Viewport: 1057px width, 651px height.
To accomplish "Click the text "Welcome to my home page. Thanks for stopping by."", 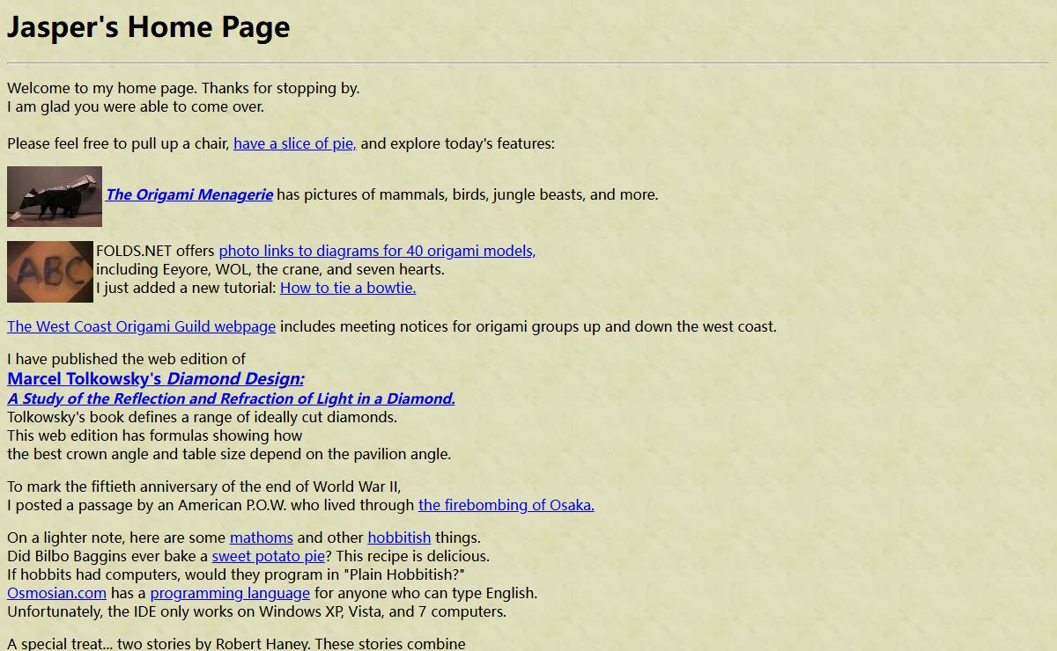I will [183, 88].
